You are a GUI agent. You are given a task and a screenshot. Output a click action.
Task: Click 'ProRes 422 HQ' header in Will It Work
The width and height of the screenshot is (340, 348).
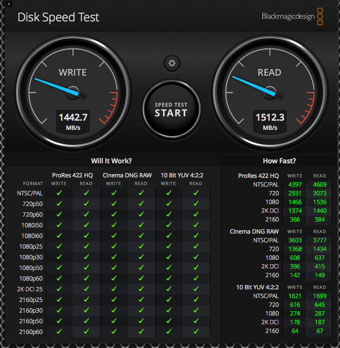click(x=72, y=175)
